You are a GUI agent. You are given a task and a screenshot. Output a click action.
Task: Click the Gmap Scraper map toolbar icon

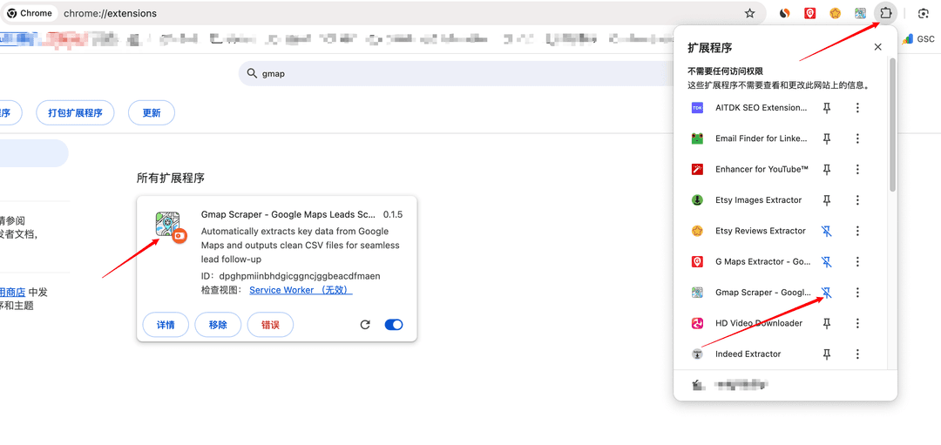[860, 13]
